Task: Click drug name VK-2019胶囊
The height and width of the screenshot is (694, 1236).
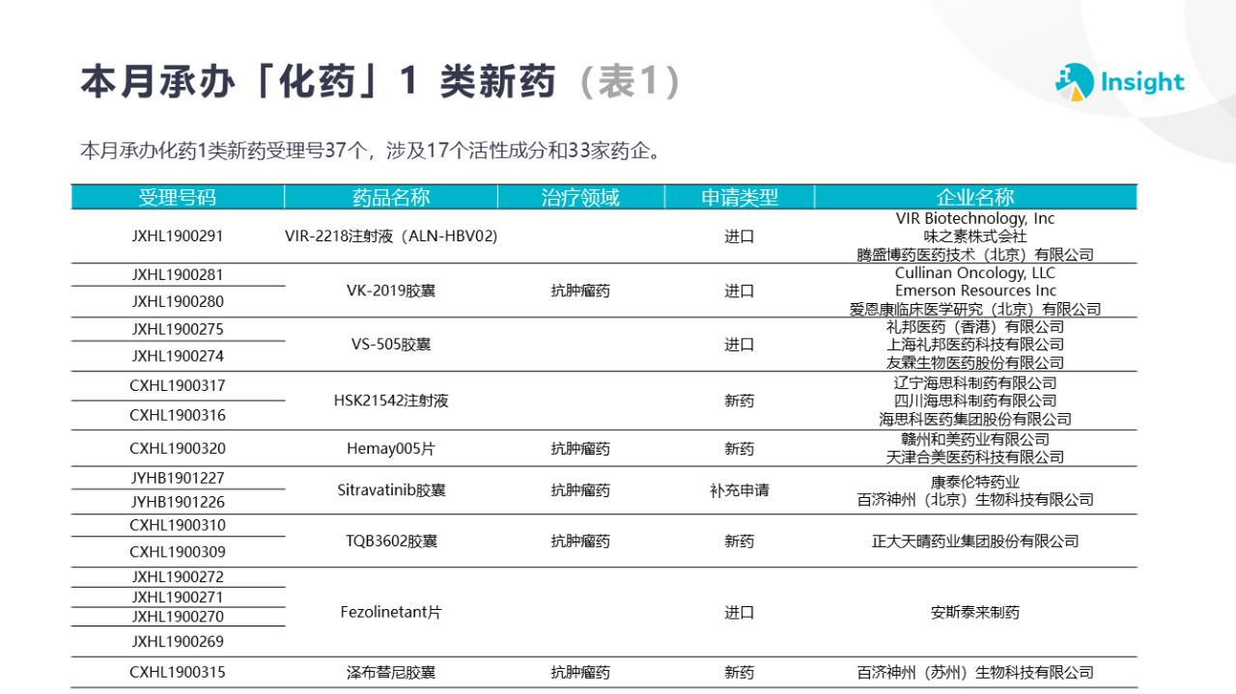Action: pyautogui.click(x=391, y=291)
